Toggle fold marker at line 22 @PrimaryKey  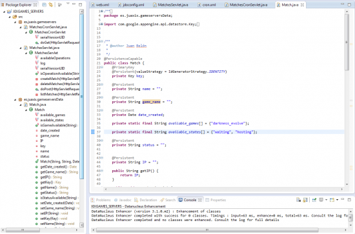click(x=102, y=67)
